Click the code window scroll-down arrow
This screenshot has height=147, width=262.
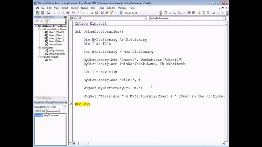coord(226,140)
